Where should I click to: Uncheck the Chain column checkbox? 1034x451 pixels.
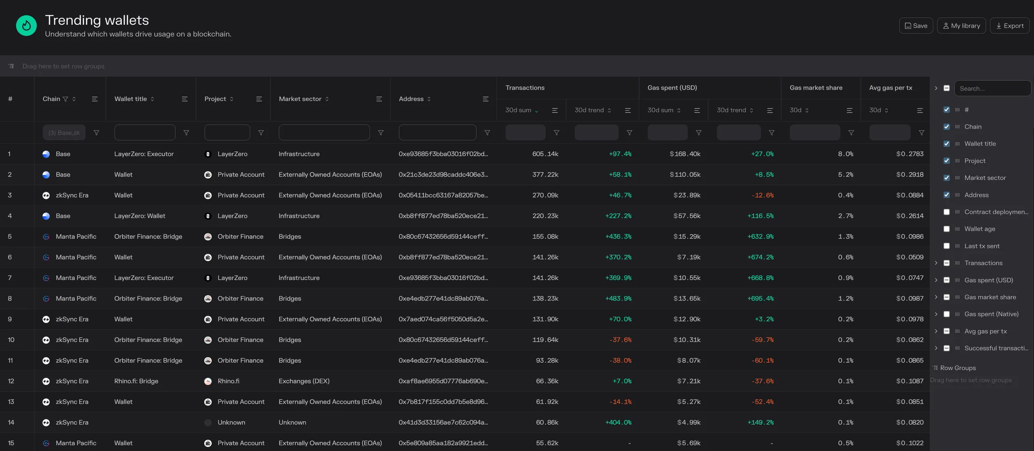click(x=947, y=127)
